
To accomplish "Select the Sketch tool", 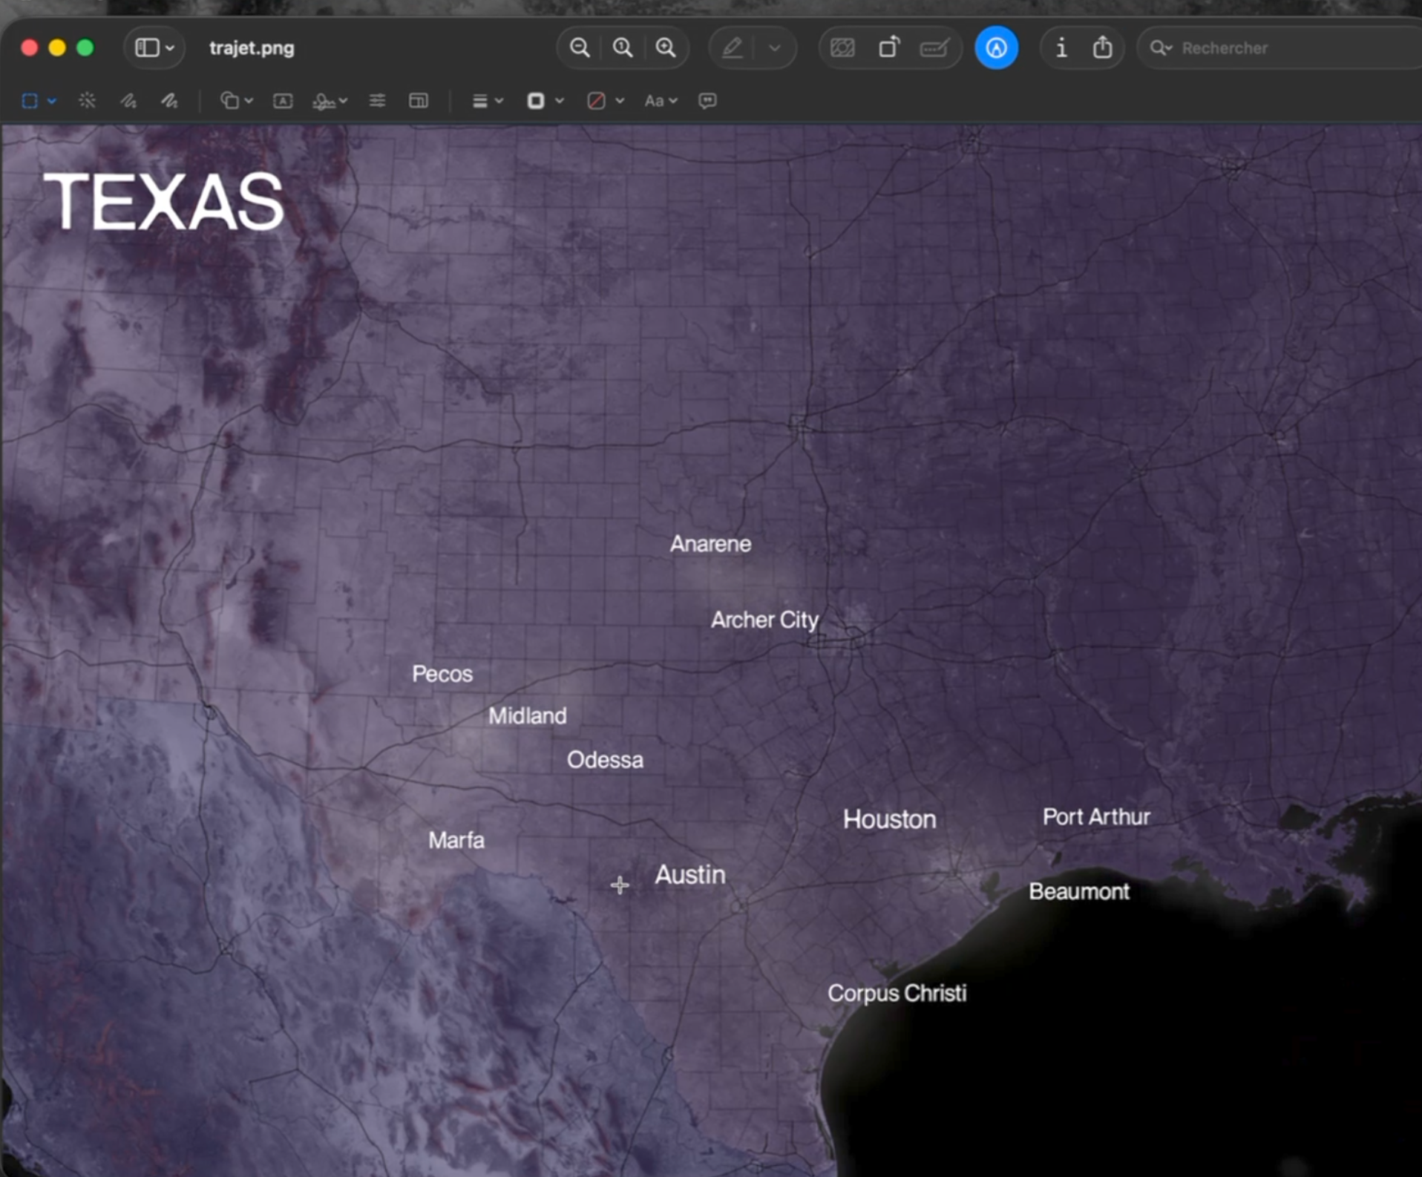I will [128, 101].
